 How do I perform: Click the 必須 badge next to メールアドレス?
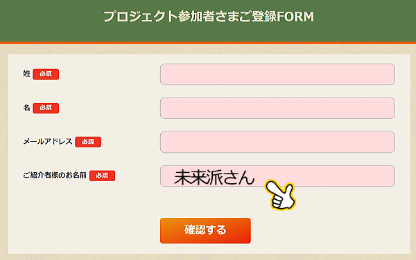[88, 142]
